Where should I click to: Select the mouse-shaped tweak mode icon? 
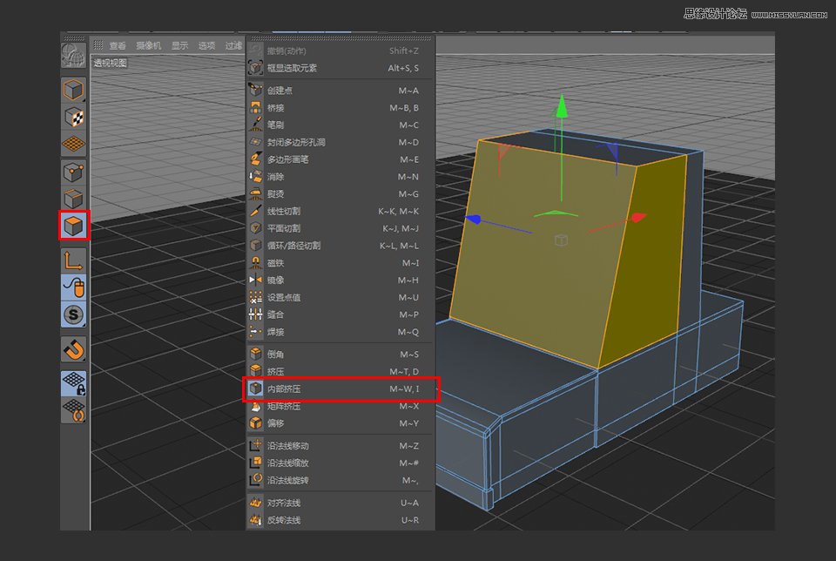click(x=74, y=288)
